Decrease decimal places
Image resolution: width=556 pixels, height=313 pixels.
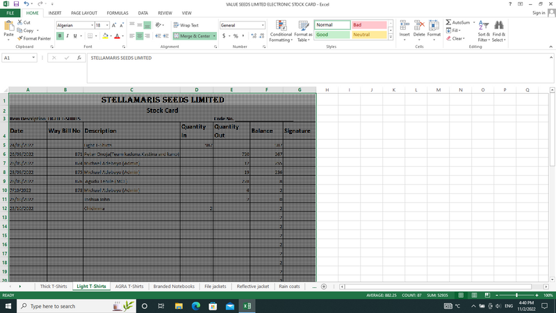(x=262, y=36)
